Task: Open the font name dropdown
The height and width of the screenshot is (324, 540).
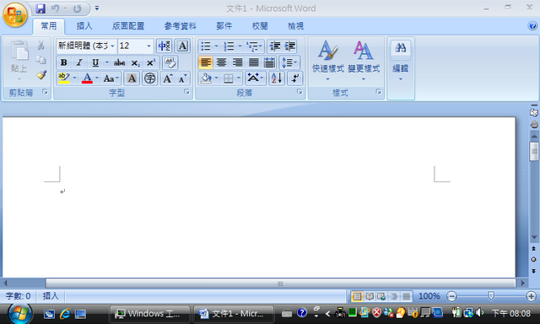Action: click(112, 46)
